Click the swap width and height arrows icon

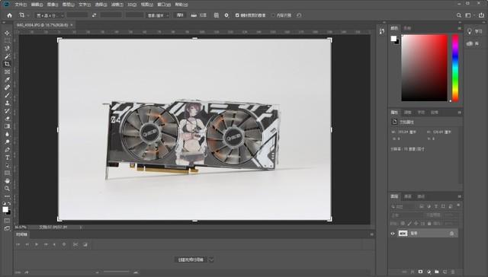pyautogui.click(x=94, y=15)
